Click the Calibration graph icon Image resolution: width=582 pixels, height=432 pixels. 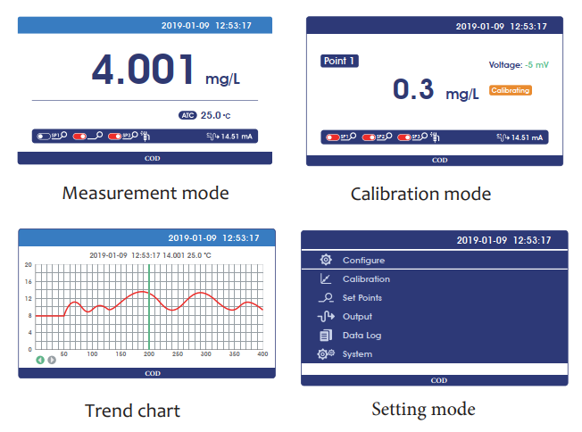click(x=326, y=279)
